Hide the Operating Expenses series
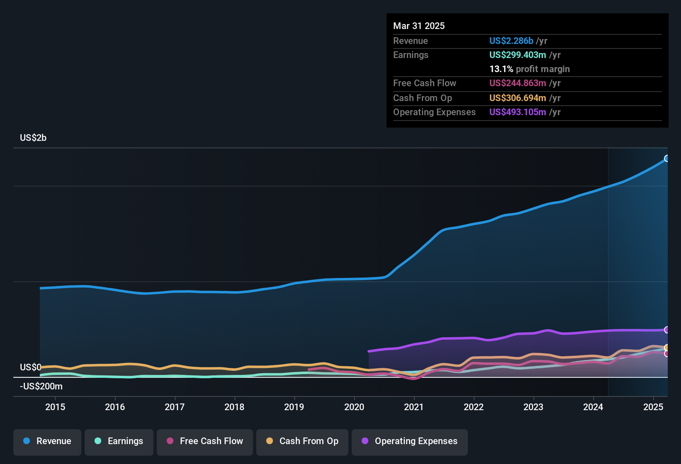Screen dimensions: 681x464 (410, 441)
